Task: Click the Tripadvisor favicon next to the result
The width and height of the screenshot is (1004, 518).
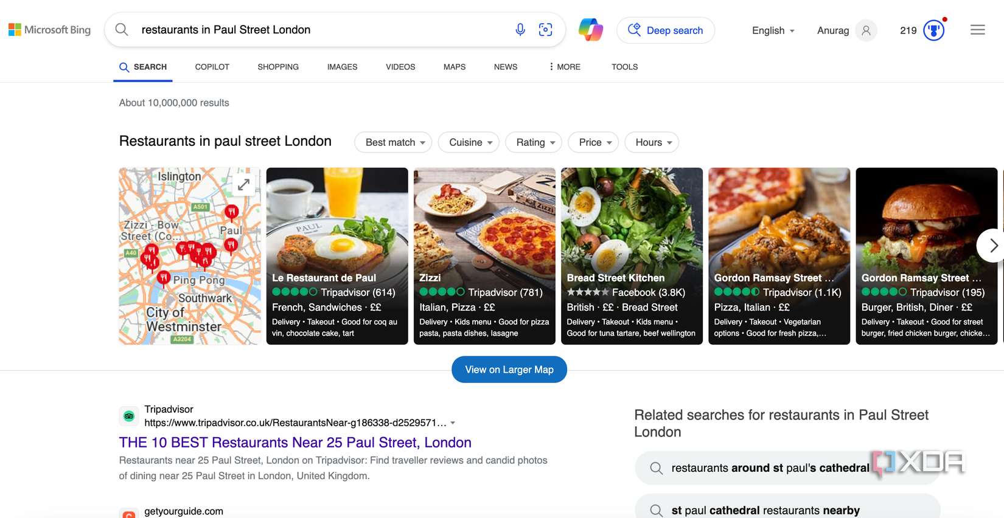Action: click(x=128, y=416)
